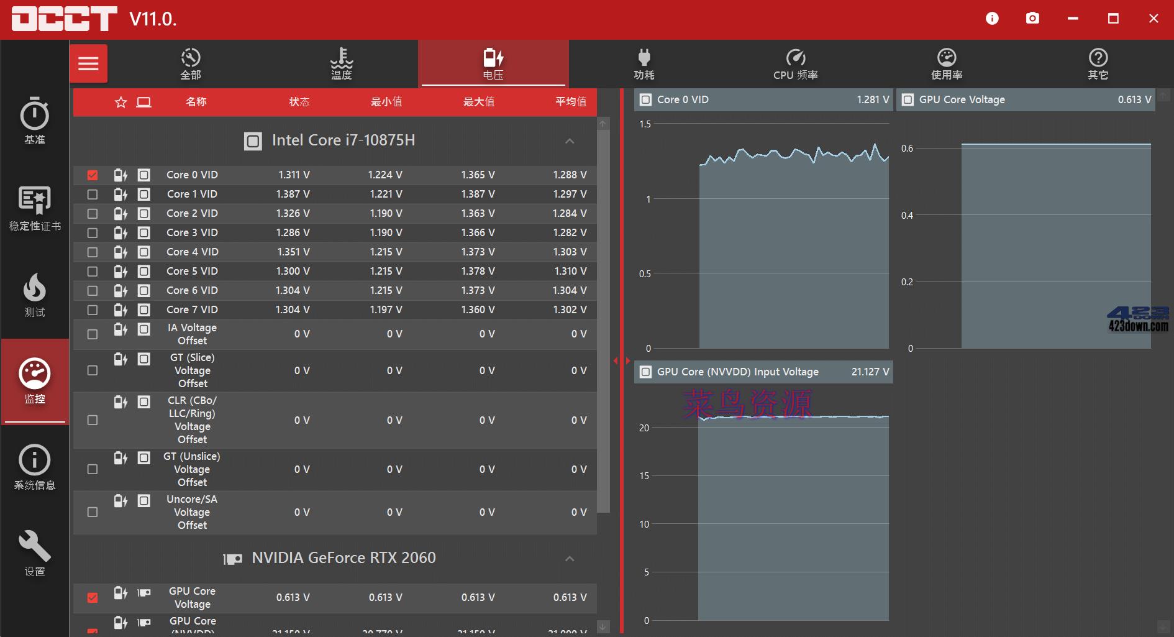
Task: Uncheck the Core 0 VID checkbox
Action: tap(93, 175)
